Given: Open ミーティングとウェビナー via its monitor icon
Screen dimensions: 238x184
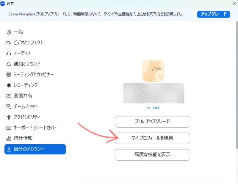Looking at the screenshot, I should point(9,75).
